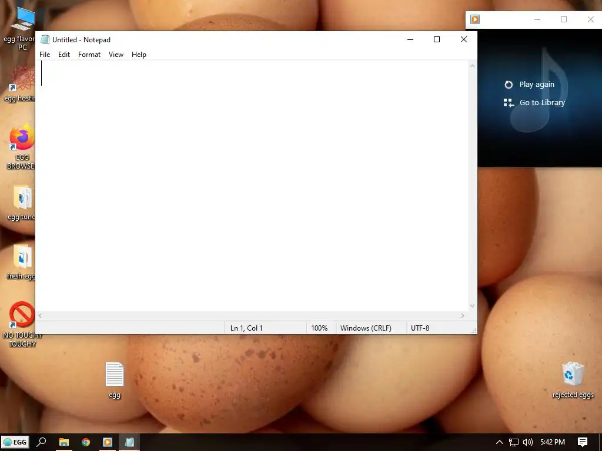The width and height of the screenshot is (602, 451).
Task: Click the Notepad resize grip corner
Action: pos(474,331)
